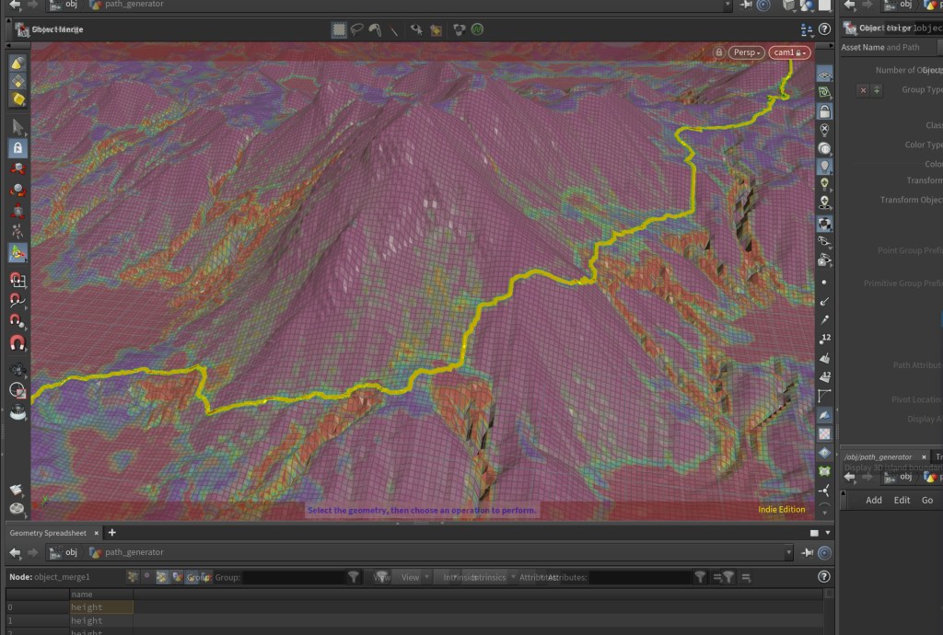Open the Persp viewport dropdown
Viewport: 943px width, 635px height.
pyautogui.click(x=747, y=52)
